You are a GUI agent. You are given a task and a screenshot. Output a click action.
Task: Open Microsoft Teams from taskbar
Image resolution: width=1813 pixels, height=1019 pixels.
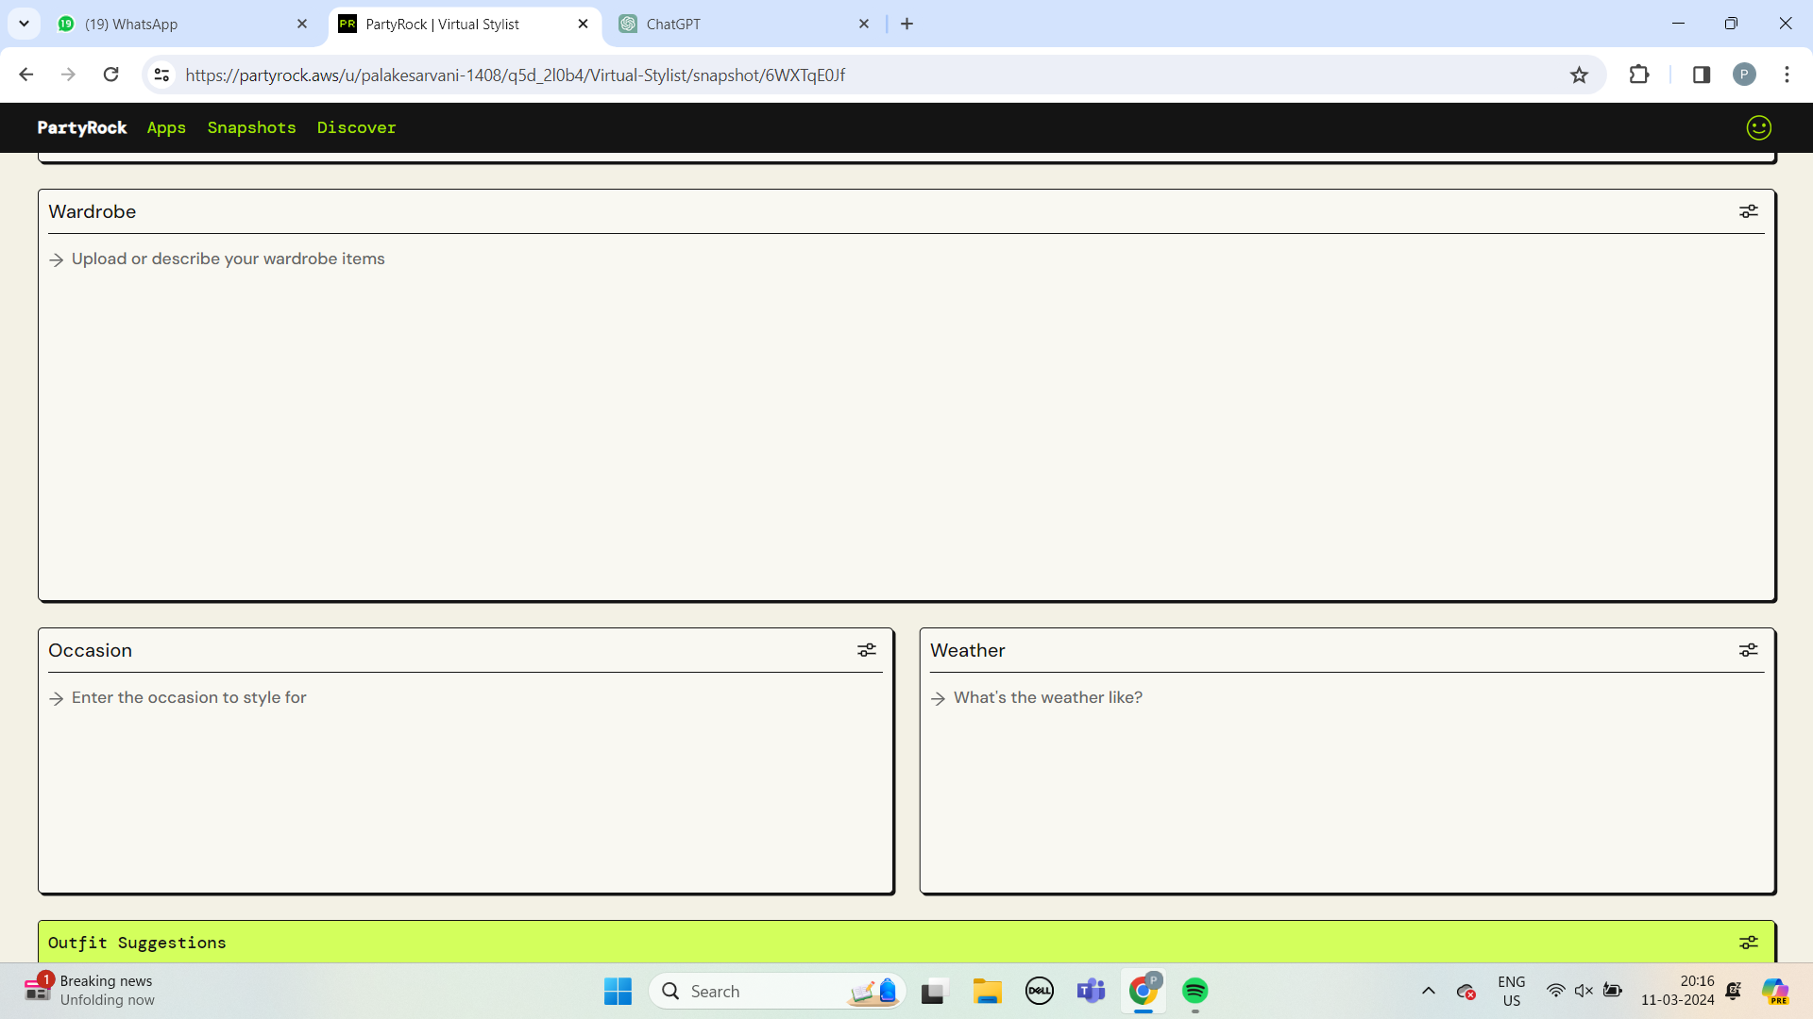point(1091,991)
